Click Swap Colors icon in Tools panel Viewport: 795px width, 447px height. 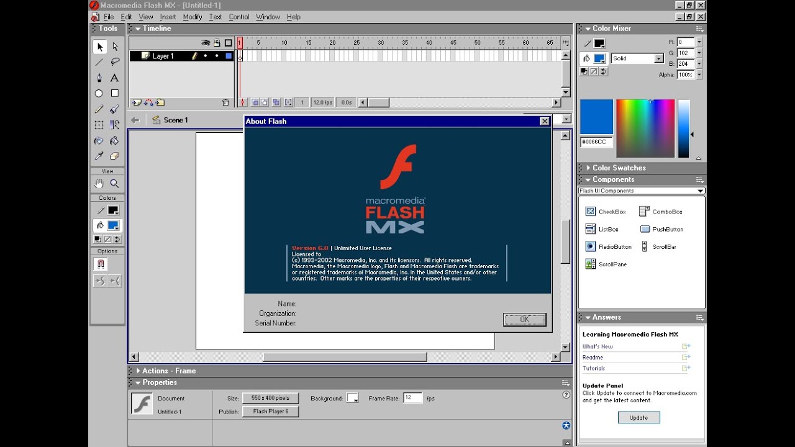coord(117,239)
